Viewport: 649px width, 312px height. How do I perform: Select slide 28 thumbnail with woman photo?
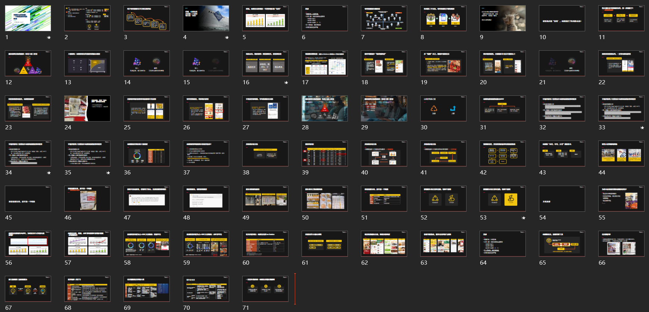click(325, 108)
